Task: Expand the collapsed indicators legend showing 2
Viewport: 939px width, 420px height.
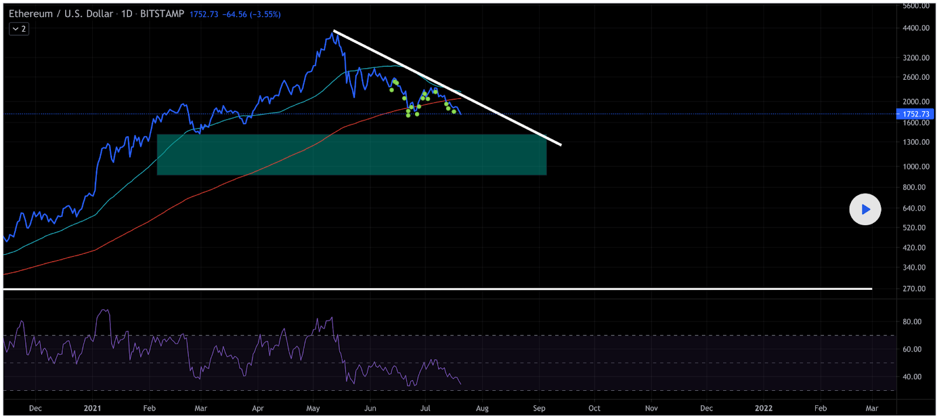Action: [19, 29]
